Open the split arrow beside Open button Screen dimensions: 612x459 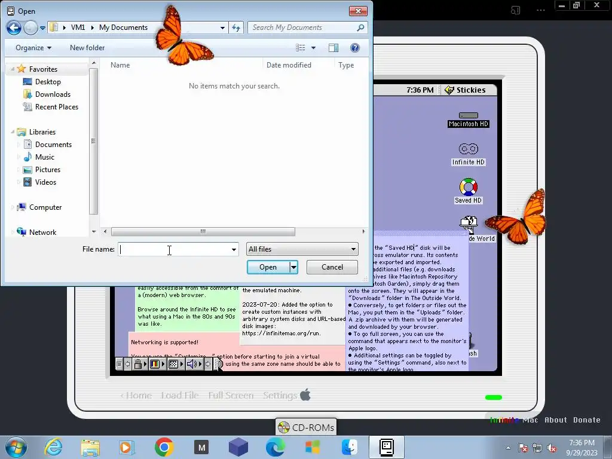(x=293, y=267)
